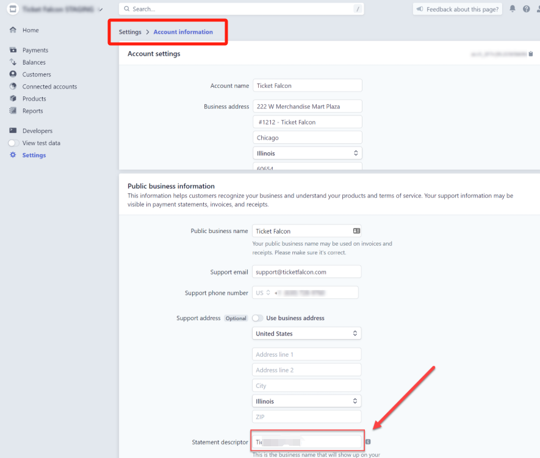
Task: Focus the top Search field
Action: [x=241, y=9]
